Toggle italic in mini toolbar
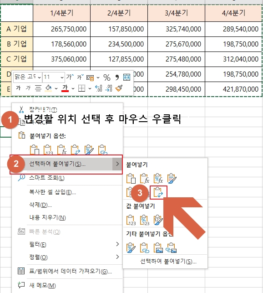The height and width of the screenshot is (293, 263). coord(28,88)
